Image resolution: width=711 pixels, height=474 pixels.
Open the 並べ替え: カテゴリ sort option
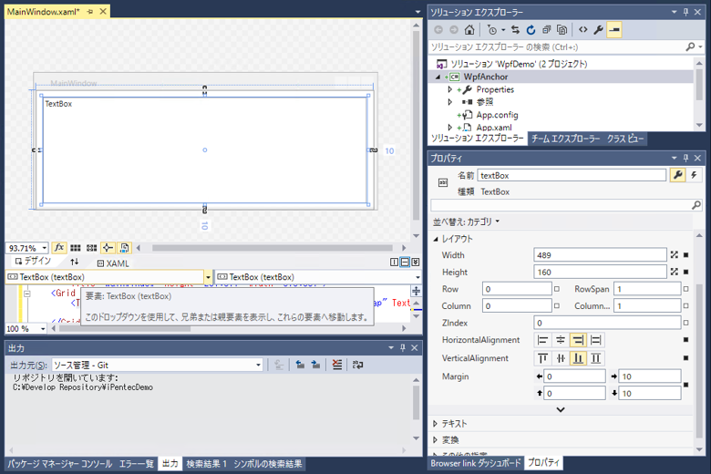coord(466,222)
